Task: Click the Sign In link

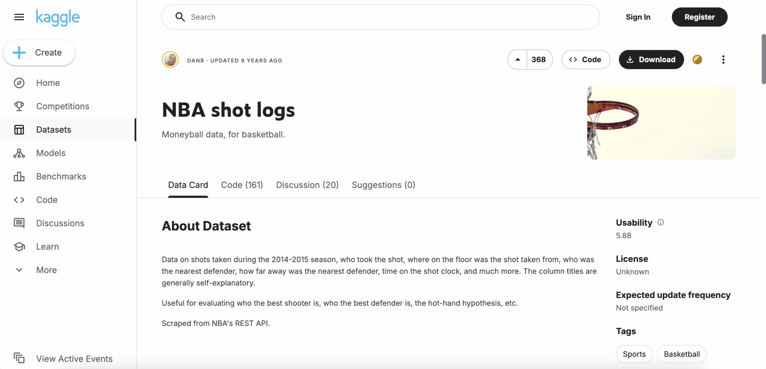Action: [x=638, y=17]
